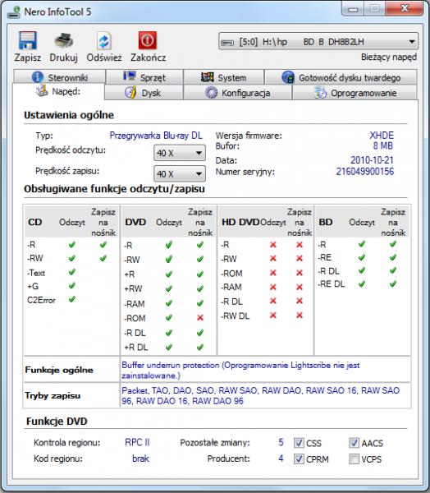This screenshot has width=430, height=493.
Task: Click the green check for CD-RW write
Action: pyautogui.click(x=103, y=259)
